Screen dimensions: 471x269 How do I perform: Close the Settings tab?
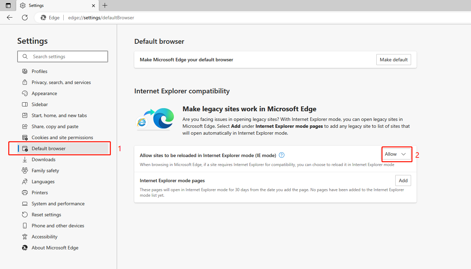94,6
